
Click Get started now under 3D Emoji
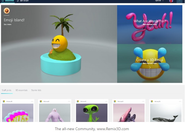tap(149, 63)
